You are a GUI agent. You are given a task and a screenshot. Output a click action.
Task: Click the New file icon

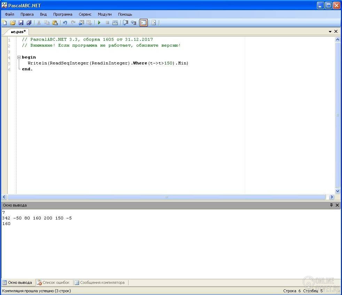point(5,23)
